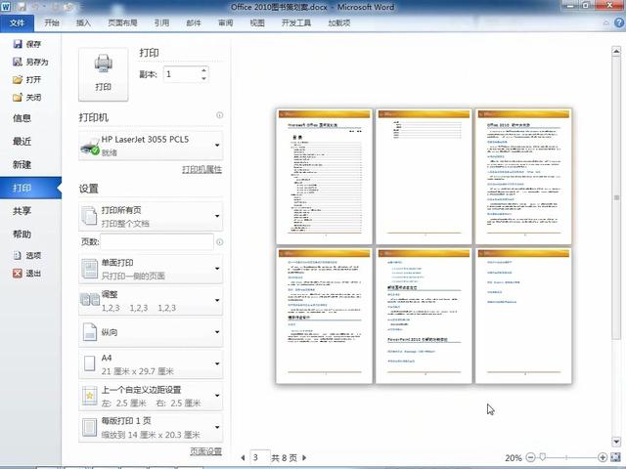The height and width of the screenshot is (469, 626).
Task: Click the printer info icon beside 打印机
Action: 219,115
